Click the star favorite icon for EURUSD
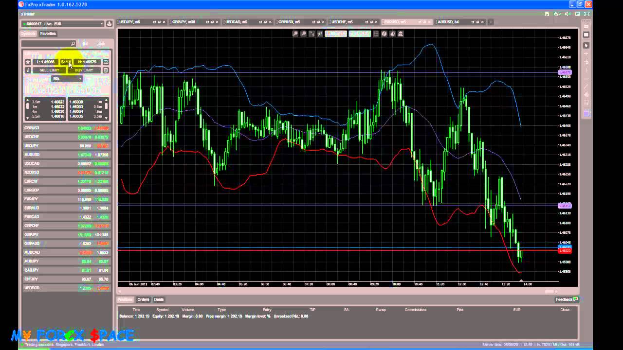The image size is (623, 350). (28, 62)
